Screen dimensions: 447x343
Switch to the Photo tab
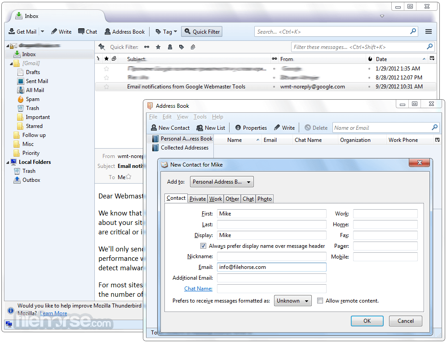click(x=265, y=199)
